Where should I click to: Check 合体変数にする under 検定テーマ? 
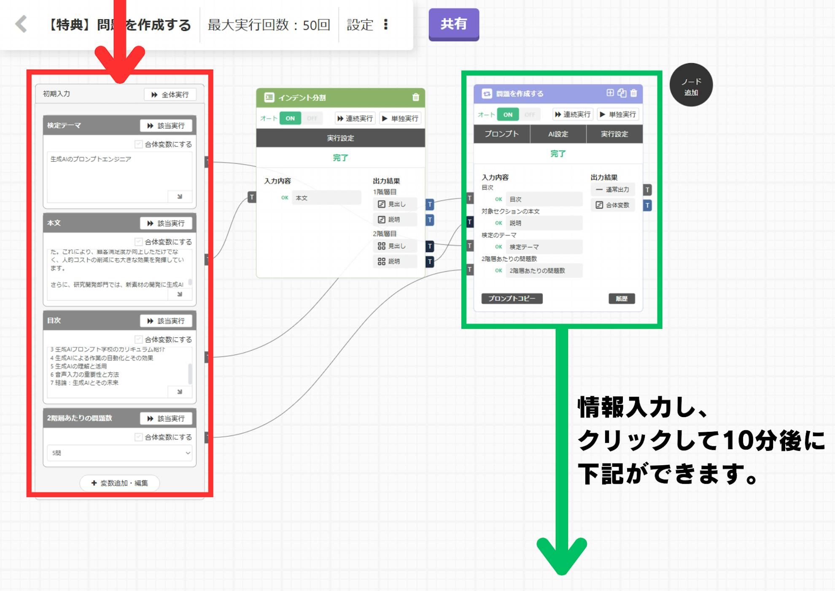138,144
